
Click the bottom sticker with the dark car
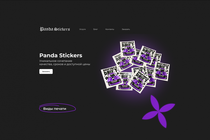pyautogui.click(x=125, y=81)
